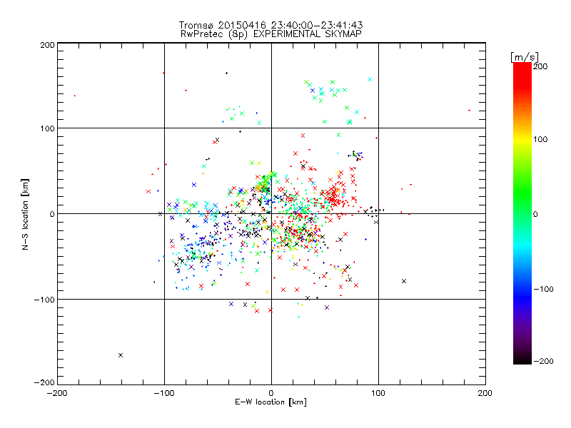The height and width of the screenshot is (428, 571).
Task: Select the N-S location [km] axis label
Action: coord(25,214)
